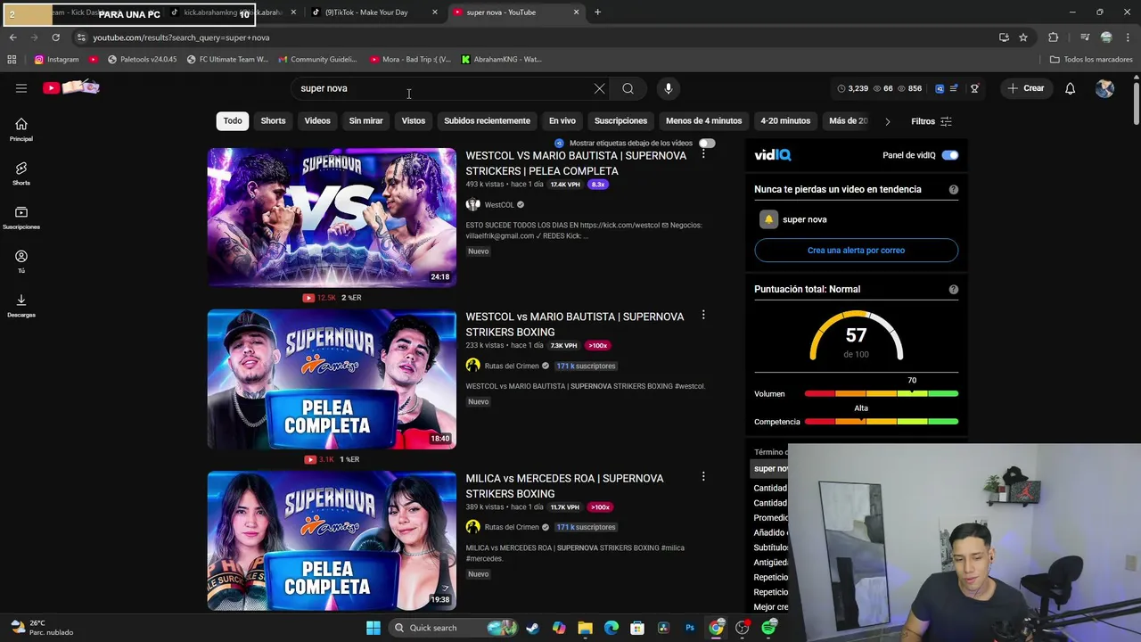Image resolution: width=1141 pixels, height=642 pixels.
Task: Open the YouTube account avatar menu
Action: tap(1104, 88)
